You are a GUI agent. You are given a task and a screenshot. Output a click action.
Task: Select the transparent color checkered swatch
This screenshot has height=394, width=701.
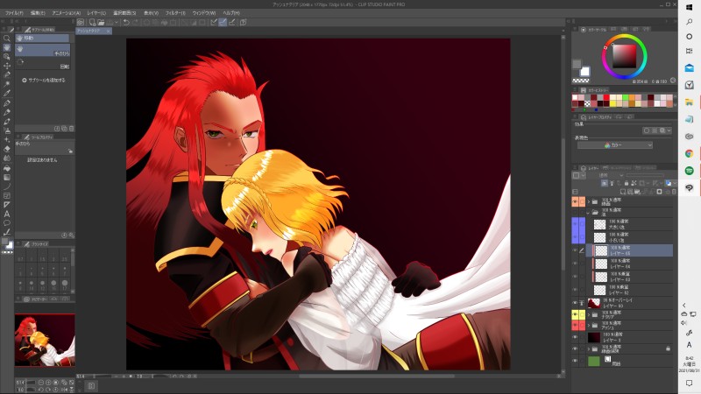click(x=581, y=81)
